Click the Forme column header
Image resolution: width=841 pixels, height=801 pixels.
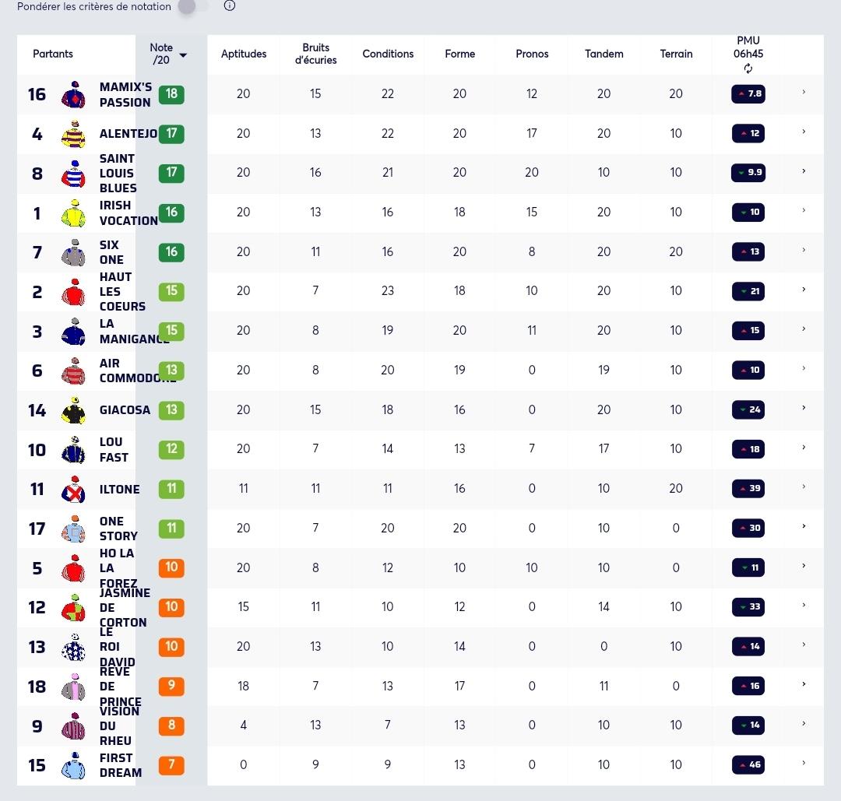(x=459, y=54)
